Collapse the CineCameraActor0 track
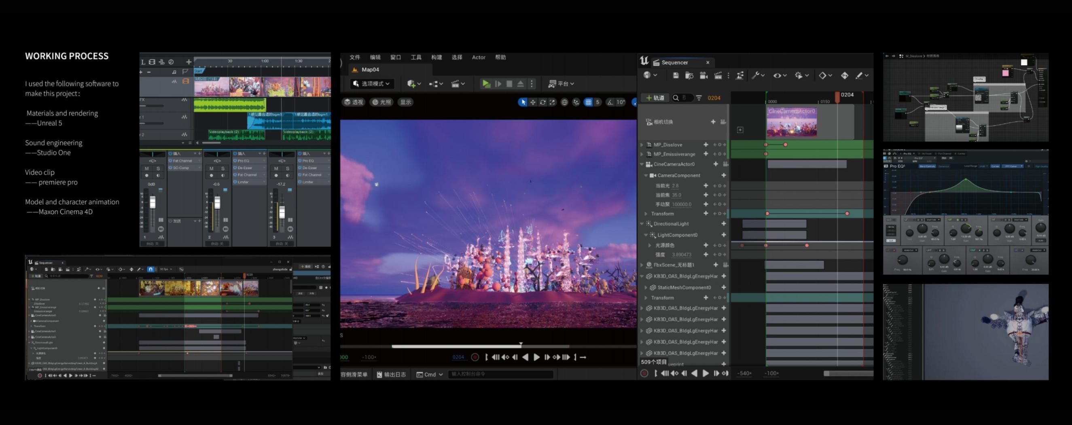 (642, 164)
